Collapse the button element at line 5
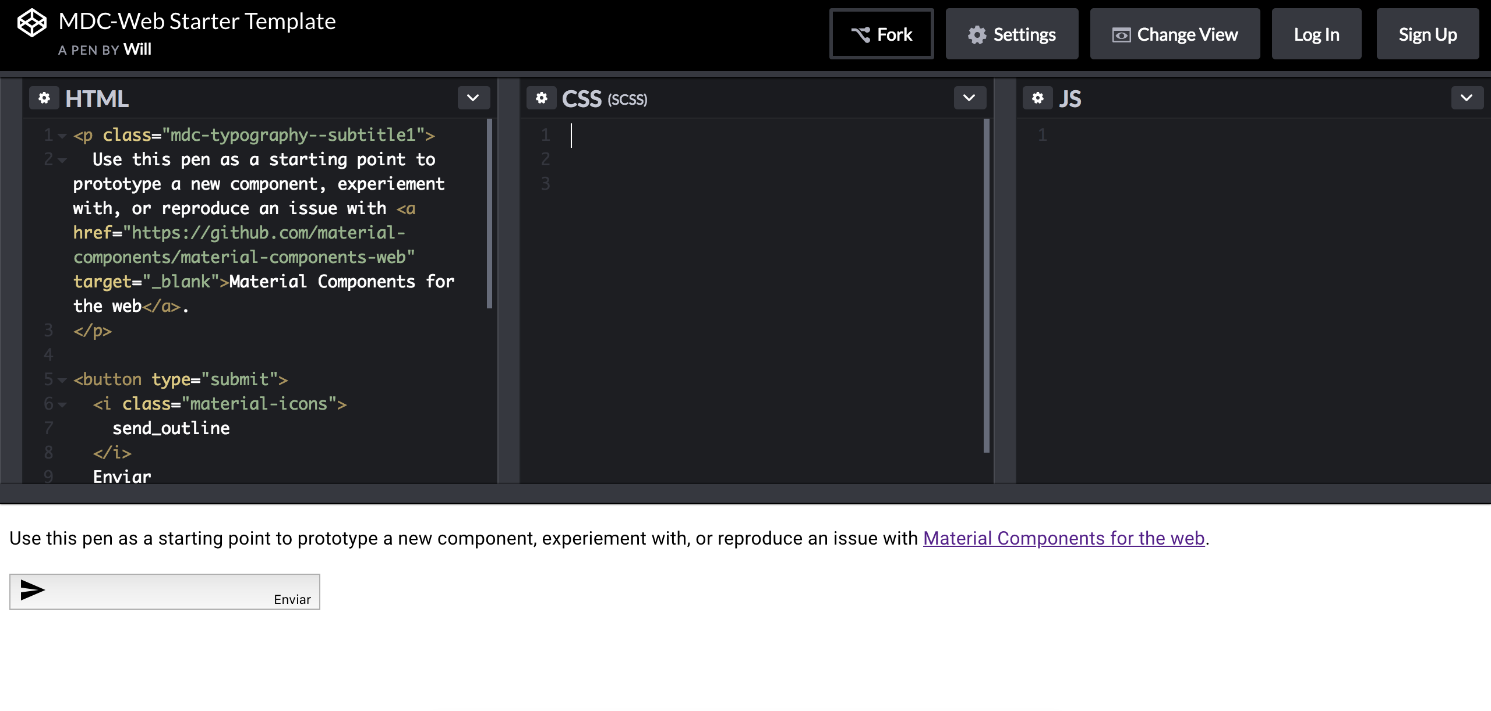The height and width of the screenshot is (711, 1491). (62, 379)
